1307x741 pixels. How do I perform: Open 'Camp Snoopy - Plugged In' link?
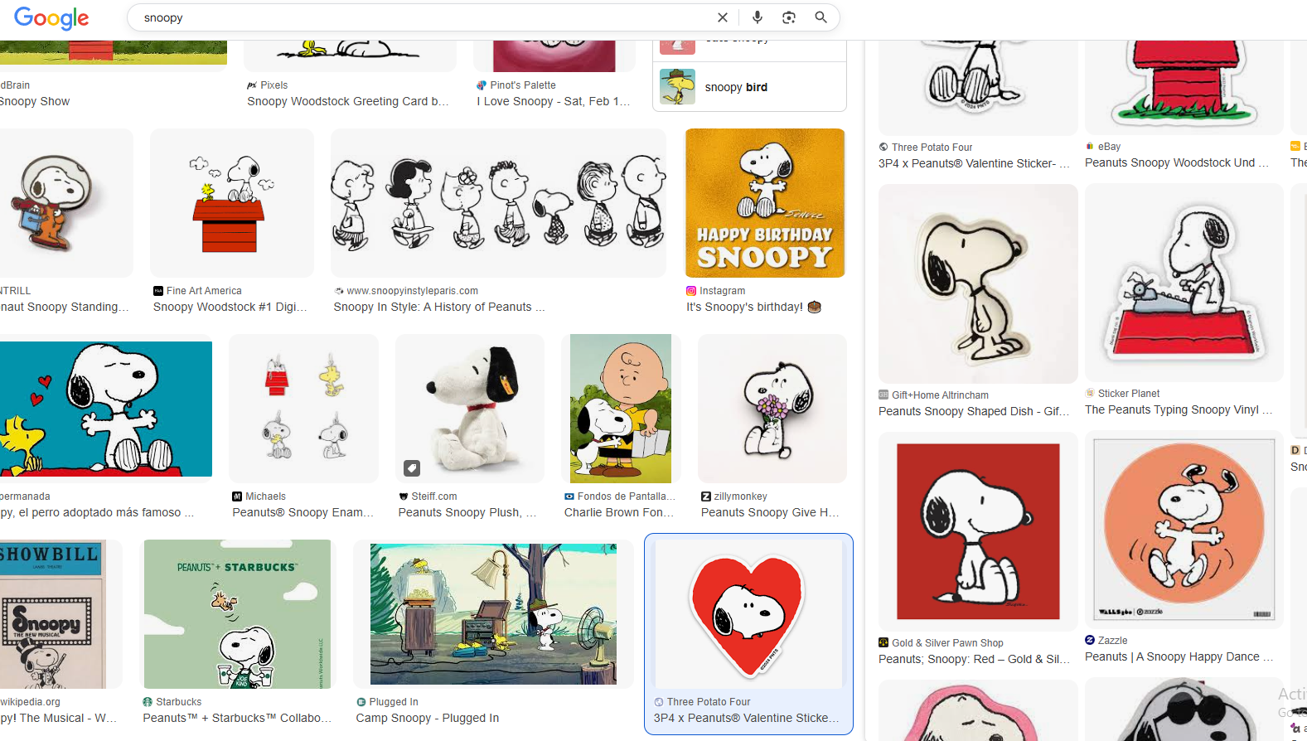(428, 719)
